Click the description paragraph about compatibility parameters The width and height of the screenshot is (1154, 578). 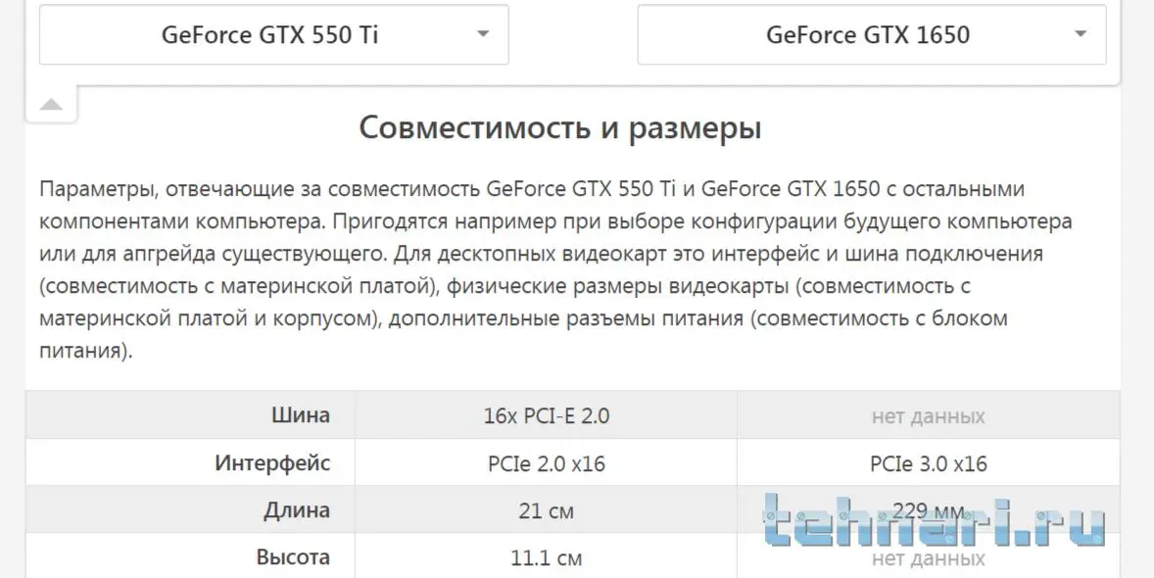tap(558, 269)
